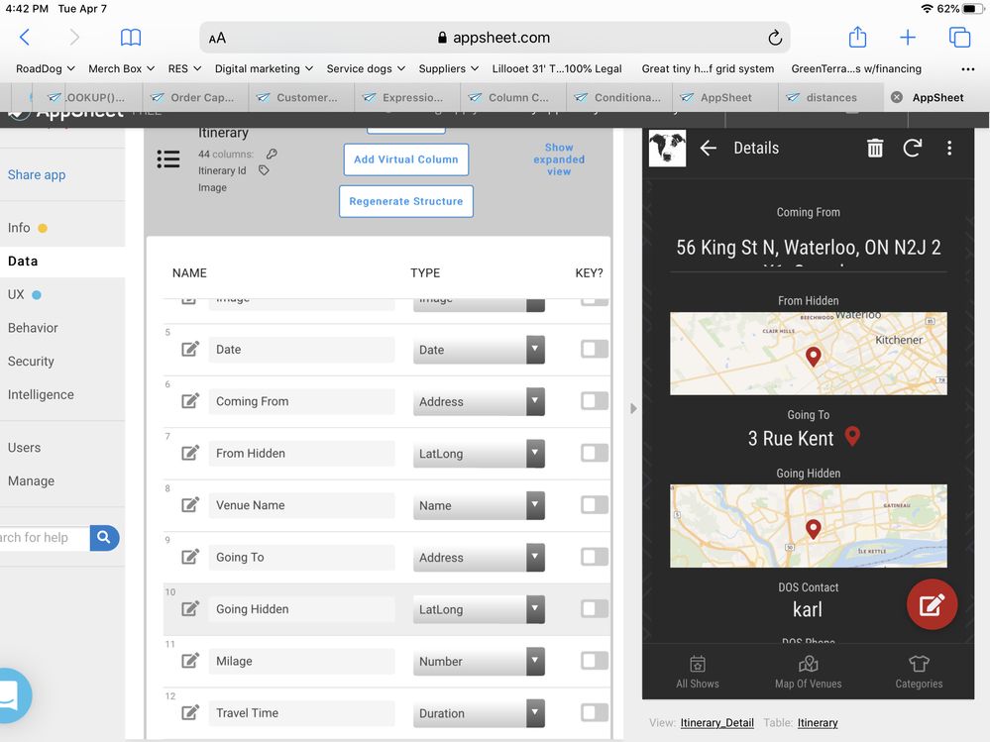Search help with the magnifier button
The width and height of the screenshot is (990, 742).
pyautogui.click(x=104, y=538)
